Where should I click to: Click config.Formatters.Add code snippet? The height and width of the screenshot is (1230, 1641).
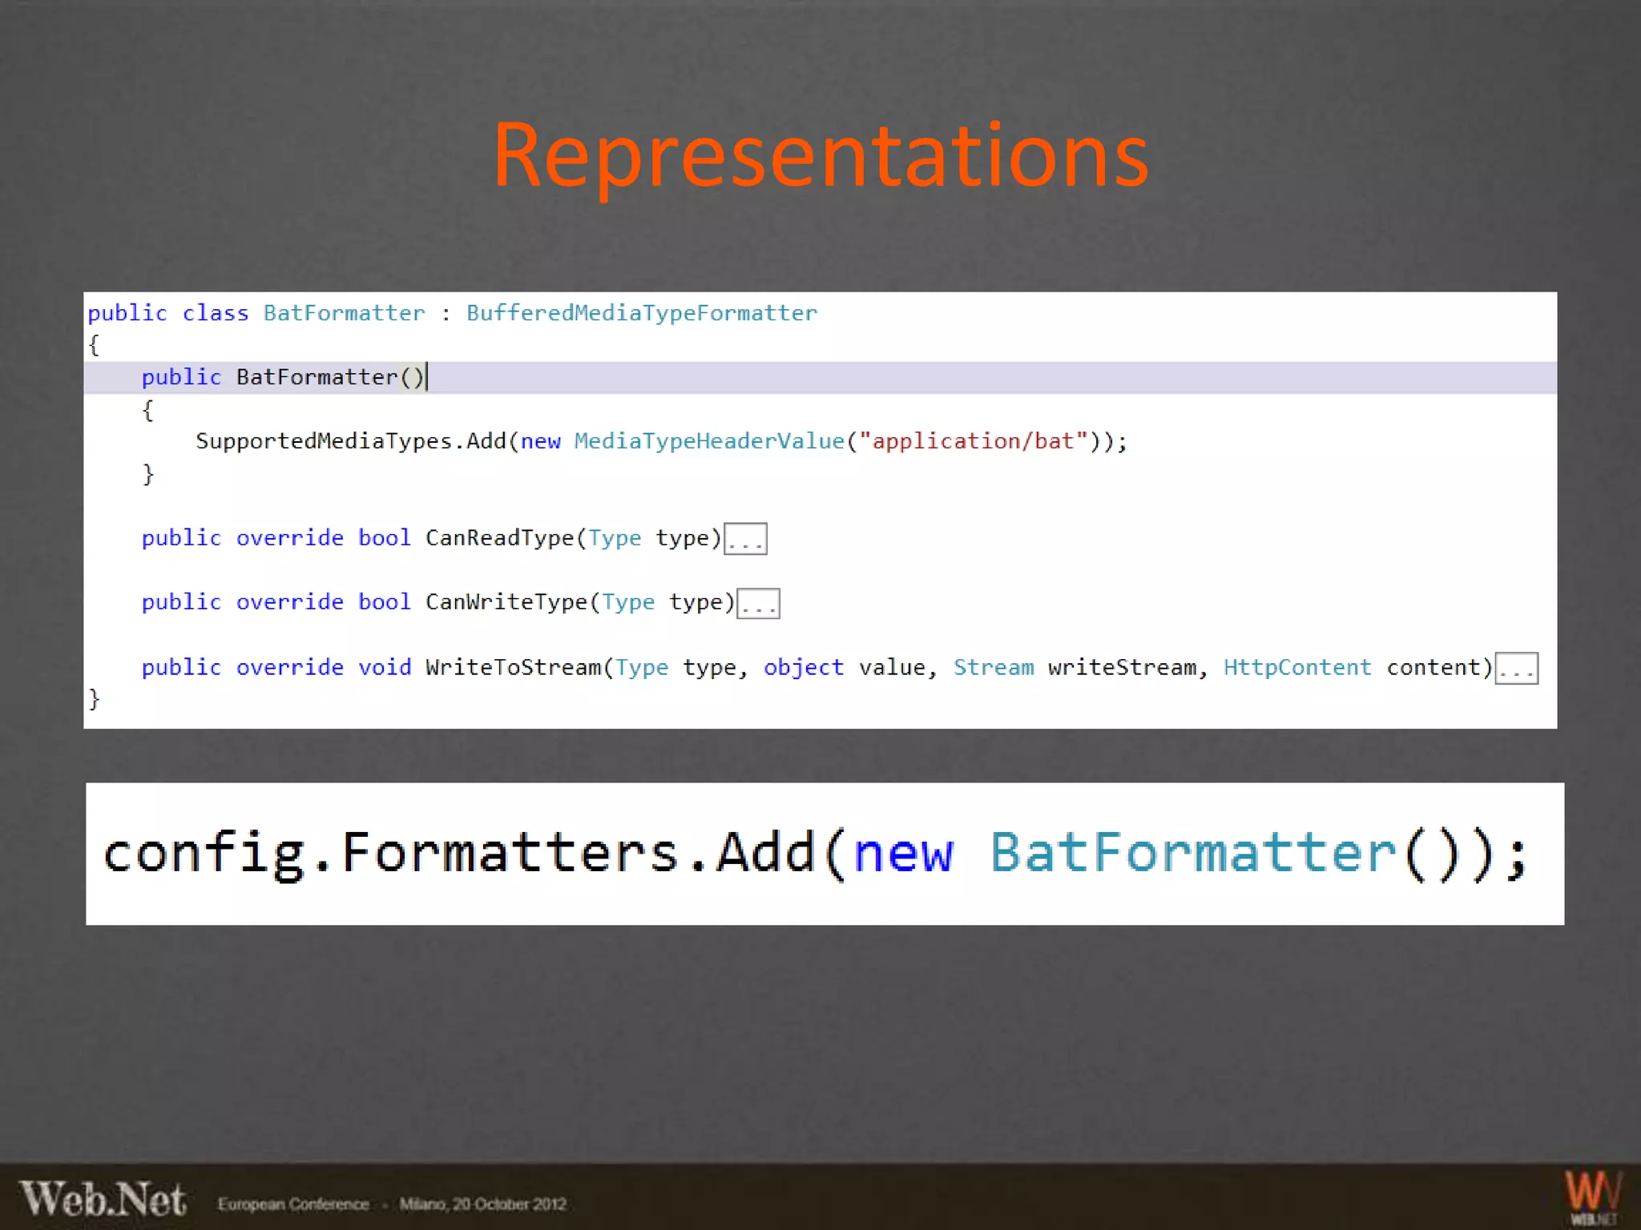(457, 852)
